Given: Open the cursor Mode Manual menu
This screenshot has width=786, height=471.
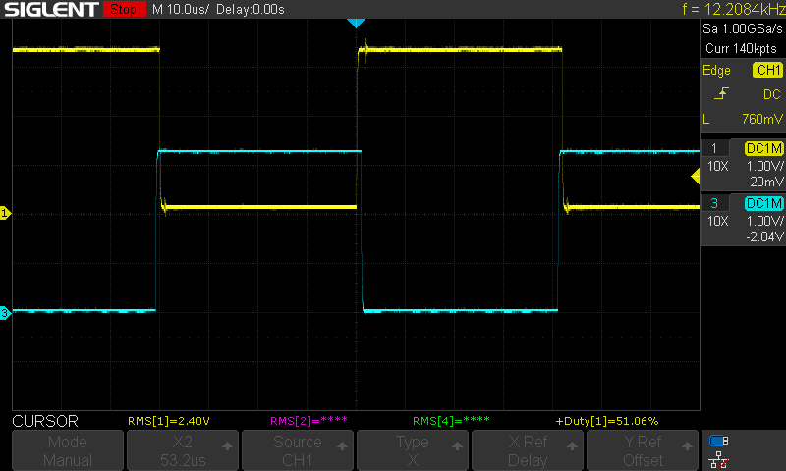Looking at the screenshot, I should [68, 451].
